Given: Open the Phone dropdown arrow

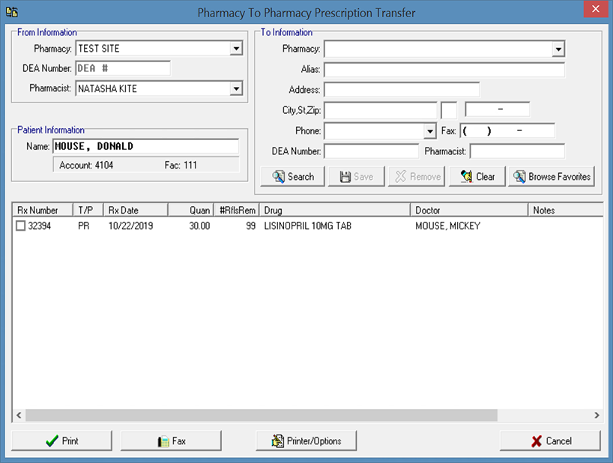Looking at the screenshot, I should pos(429,131).
